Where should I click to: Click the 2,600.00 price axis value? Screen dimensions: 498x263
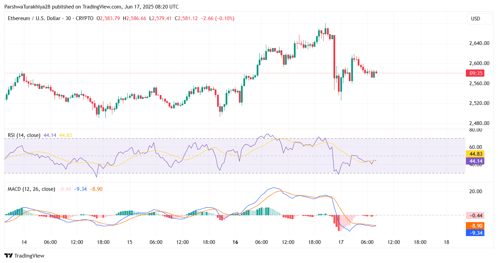tap(479, 63)
